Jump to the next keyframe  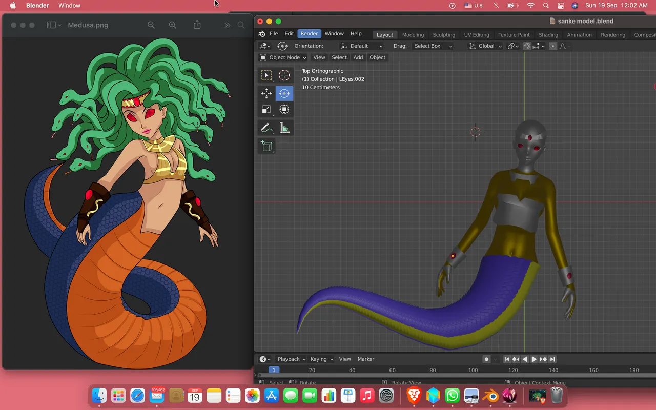[543, 359]
